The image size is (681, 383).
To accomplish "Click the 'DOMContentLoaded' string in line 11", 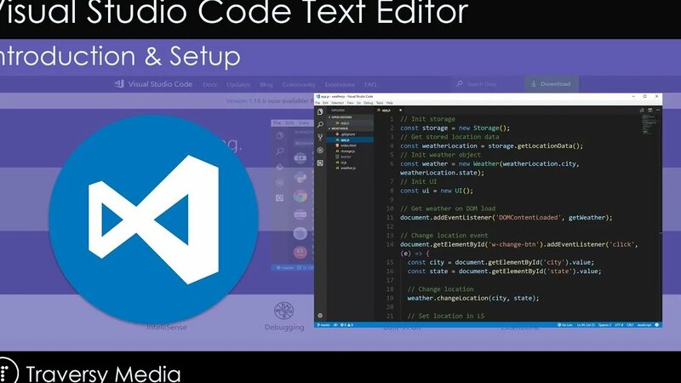I will coord(528,218).
